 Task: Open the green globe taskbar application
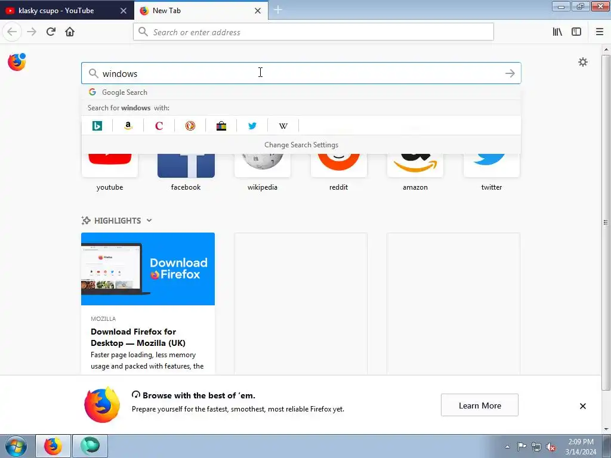pos(90,446)
